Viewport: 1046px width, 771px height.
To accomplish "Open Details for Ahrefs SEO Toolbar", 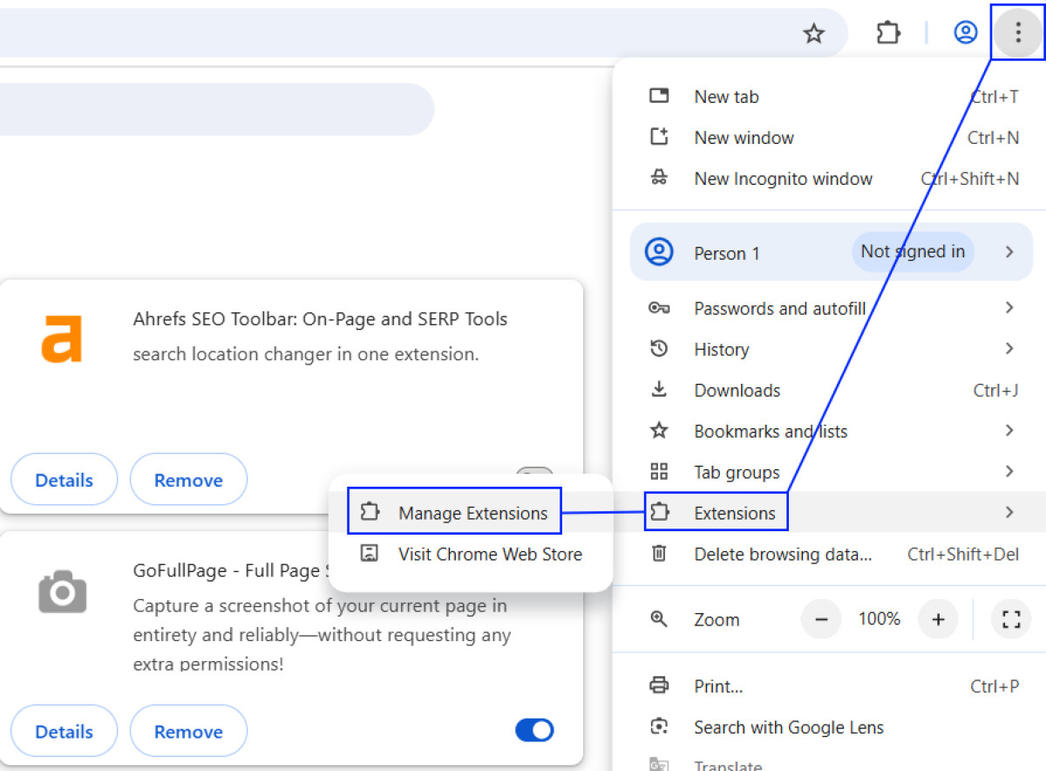I will [64, 480].
